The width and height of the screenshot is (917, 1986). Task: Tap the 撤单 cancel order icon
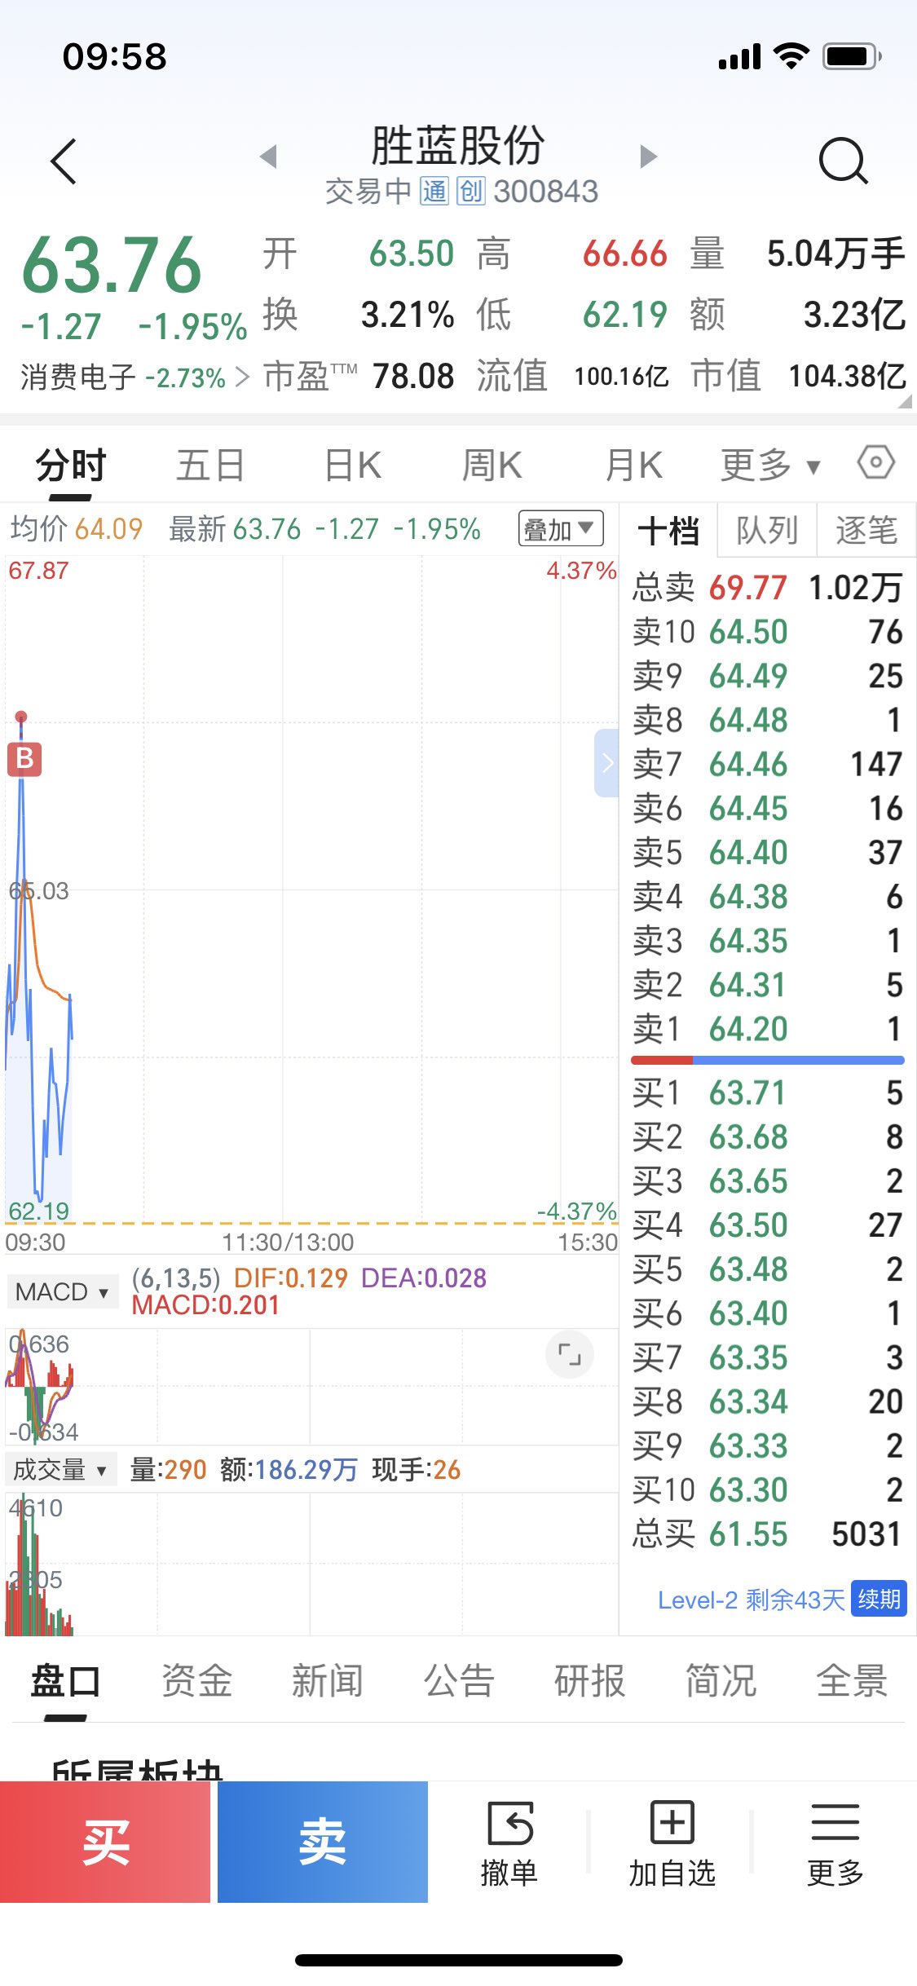509,1844
